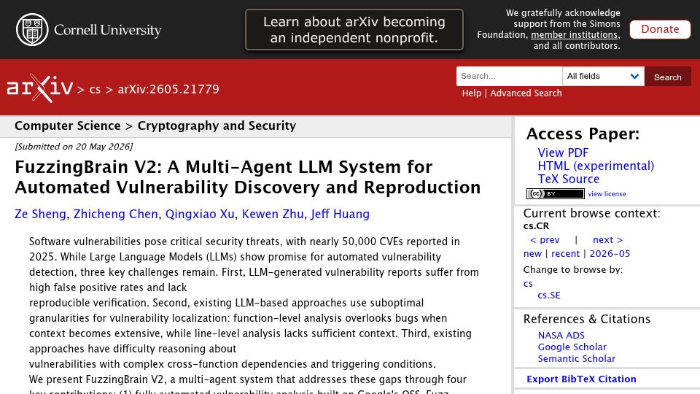Image resolution: width=700 pixels, height=394 pixels.
Task: Open Semantic Scholar link
Action: (x=576, y=358)
